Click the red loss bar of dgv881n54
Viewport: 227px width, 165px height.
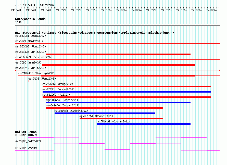coord(121,119)
